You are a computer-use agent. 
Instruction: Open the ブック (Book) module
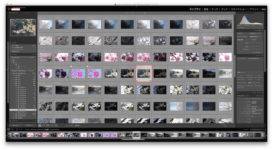(x=225, y=9)
